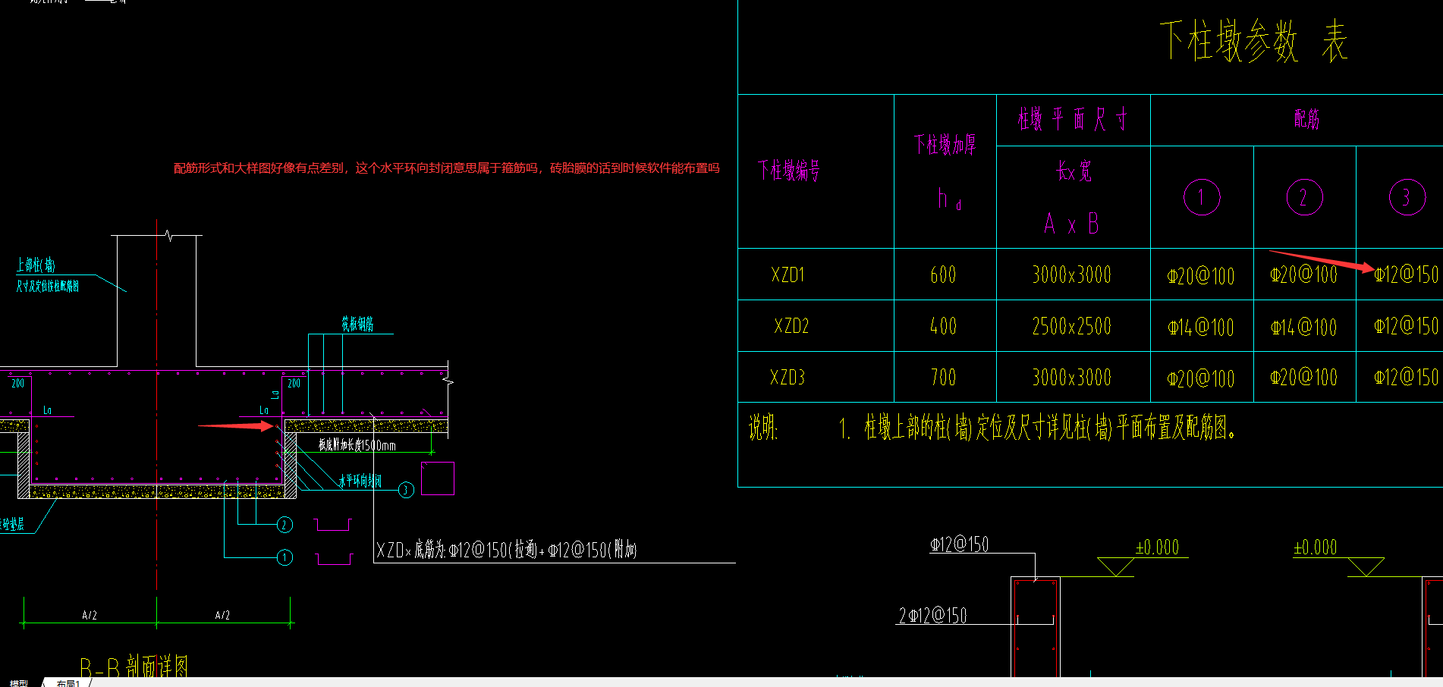Click the 说明 note line below table
1443x687 pixels.
point(993,428)
